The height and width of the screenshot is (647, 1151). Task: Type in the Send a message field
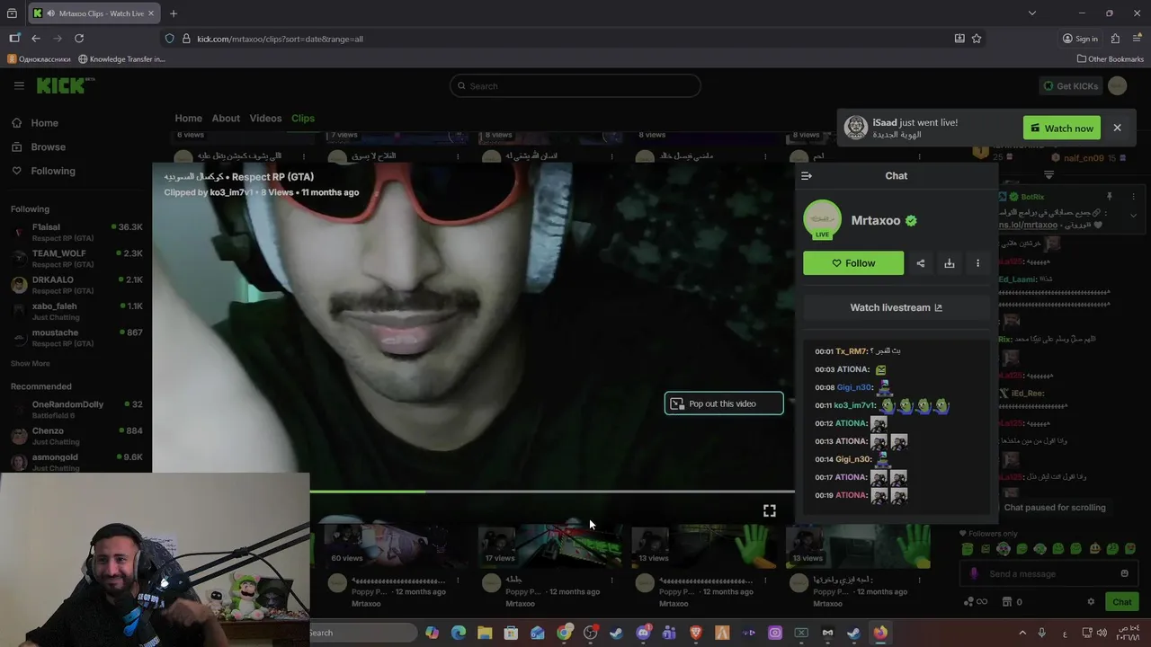[1048, 574]
